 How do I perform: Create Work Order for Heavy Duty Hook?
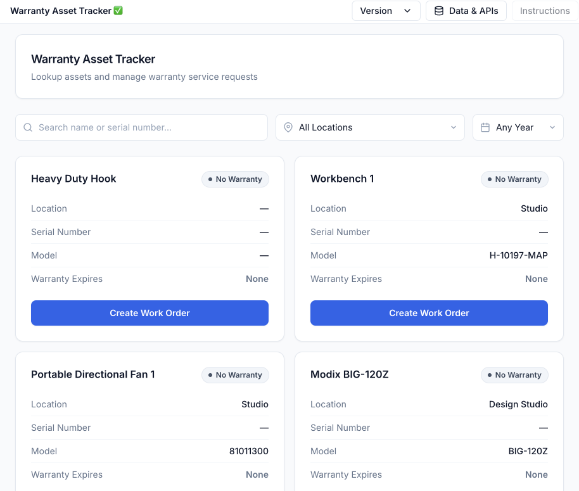(150, 313)
